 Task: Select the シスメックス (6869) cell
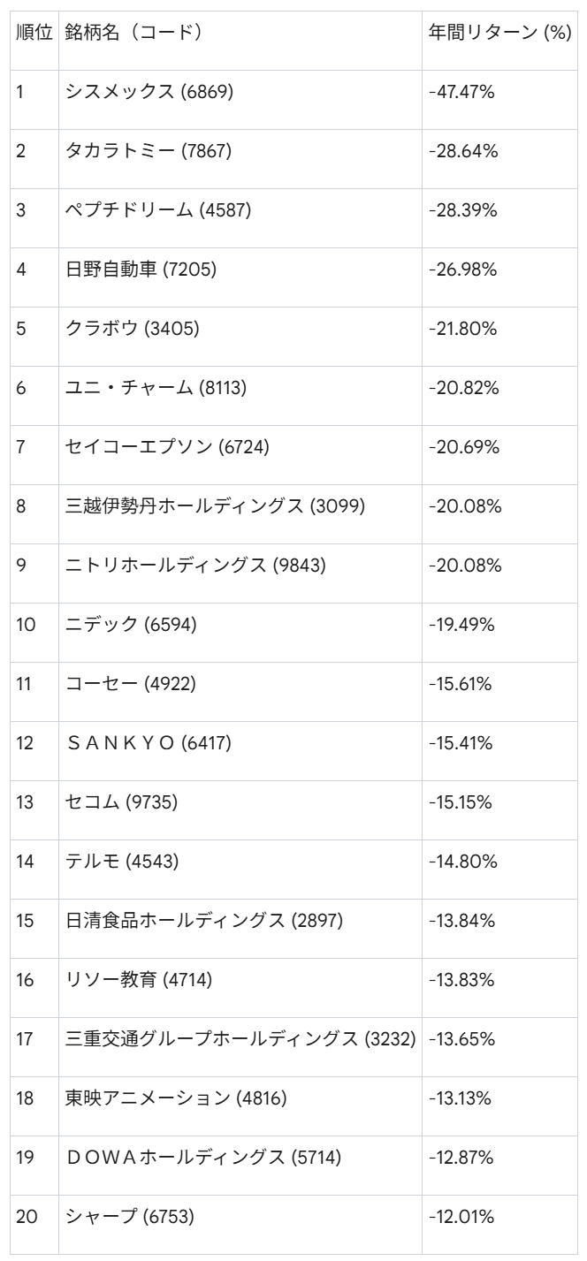pyautogui.click(x=149, y=91)
